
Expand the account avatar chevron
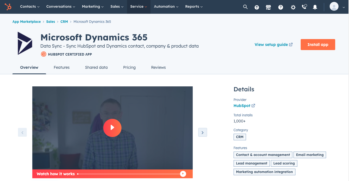tap(344, 7)
